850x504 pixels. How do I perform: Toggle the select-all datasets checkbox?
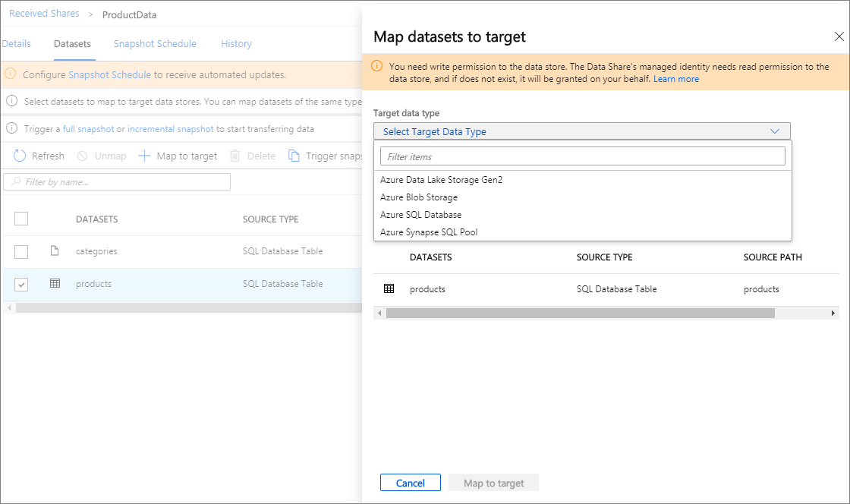[x=21, y=219]
